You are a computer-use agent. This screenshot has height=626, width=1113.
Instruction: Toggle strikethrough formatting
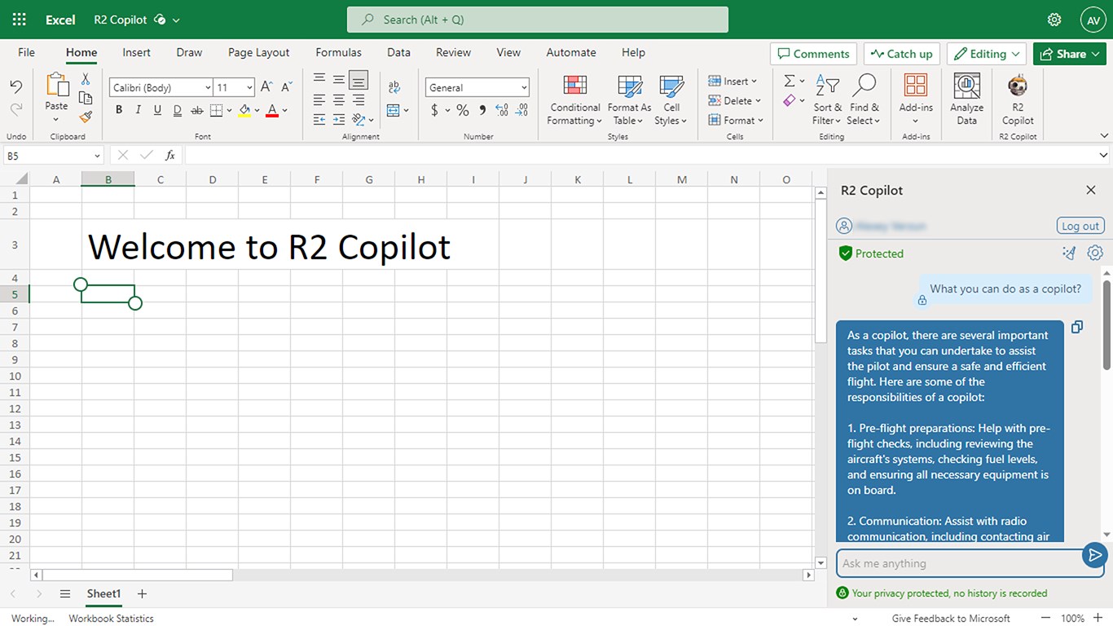coord(196,110)
